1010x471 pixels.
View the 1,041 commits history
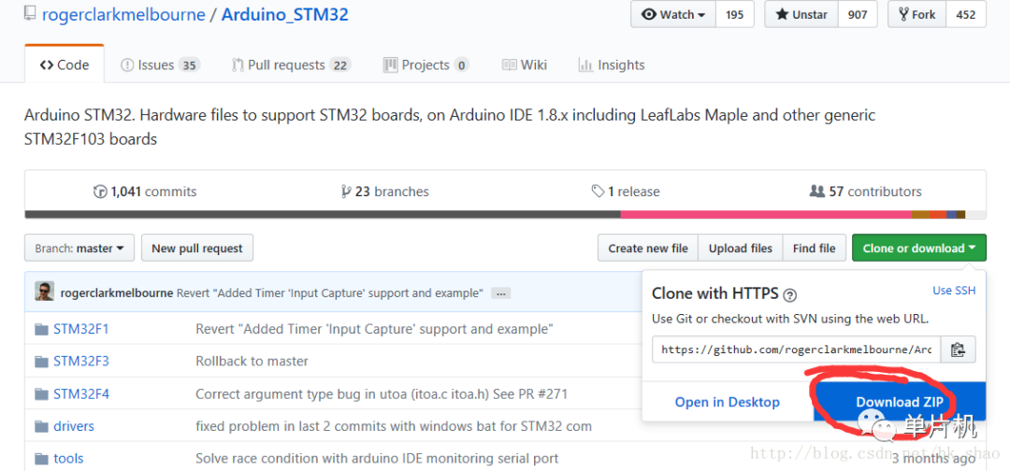click(145, 192)
